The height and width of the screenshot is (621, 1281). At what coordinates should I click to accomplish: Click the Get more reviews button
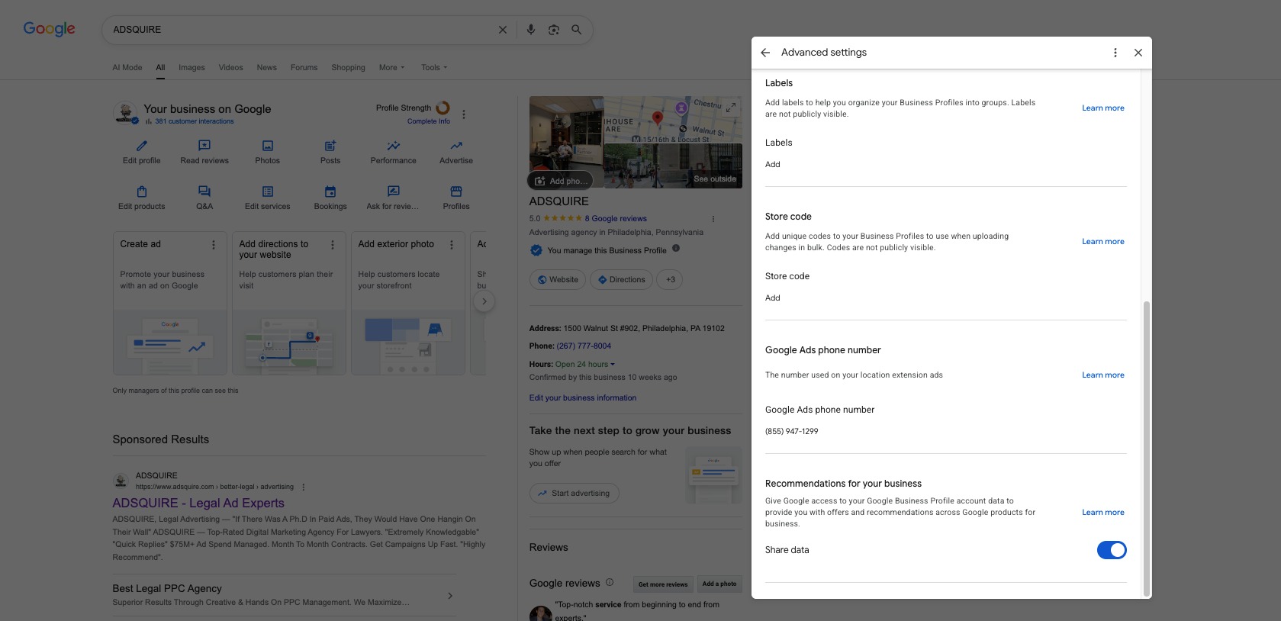pos(663,584)
